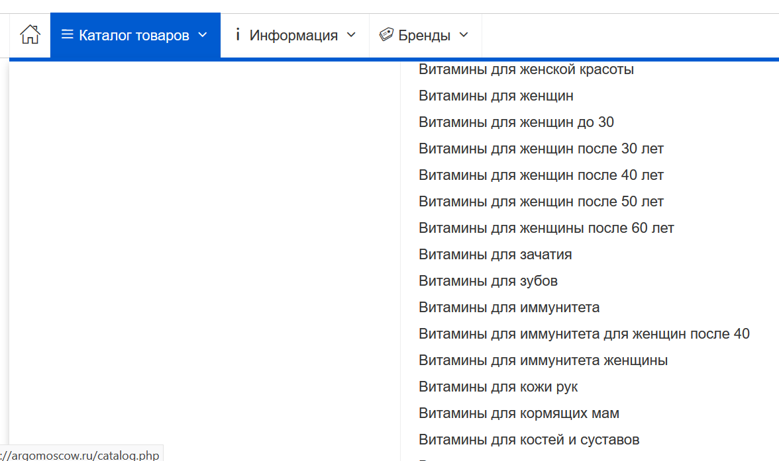Click the hamburger icon beside Каталог товаров
Screen dimensions: 779x461
pyautogui.click(x=67, y=34)
